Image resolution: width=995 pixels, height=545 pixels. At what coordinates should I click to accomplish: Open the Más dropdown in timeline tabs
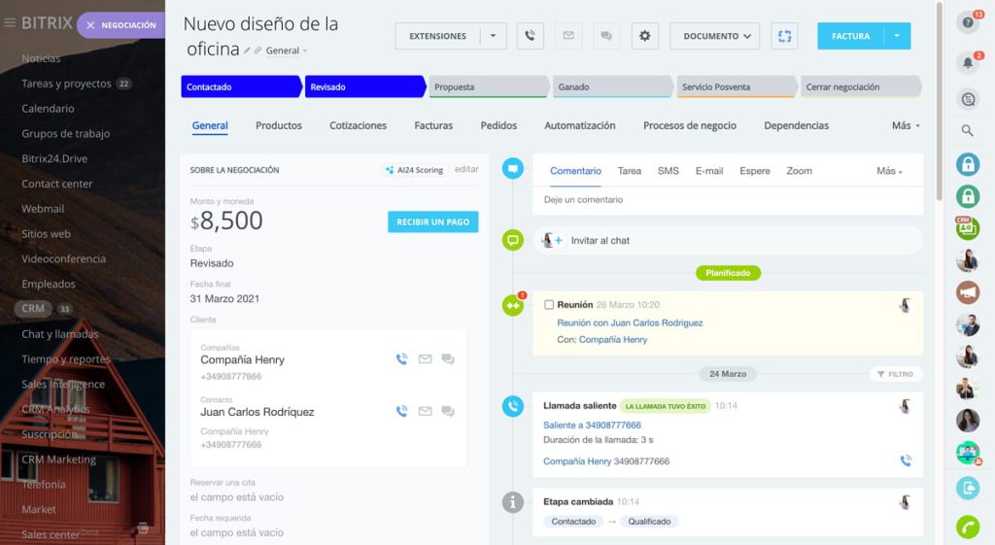[889, 171]
